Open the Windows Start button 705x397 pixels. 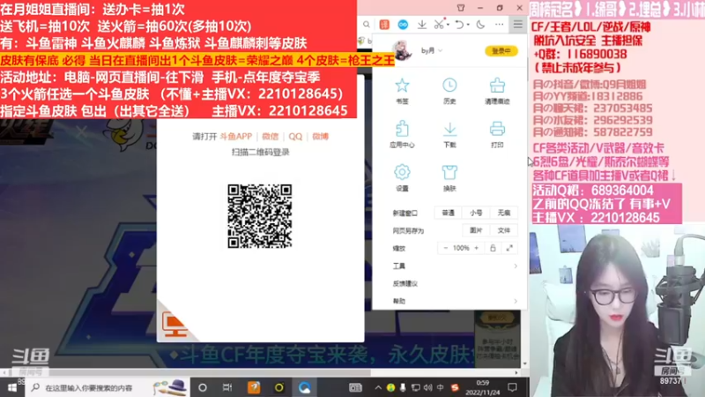[x=12, y=387]
